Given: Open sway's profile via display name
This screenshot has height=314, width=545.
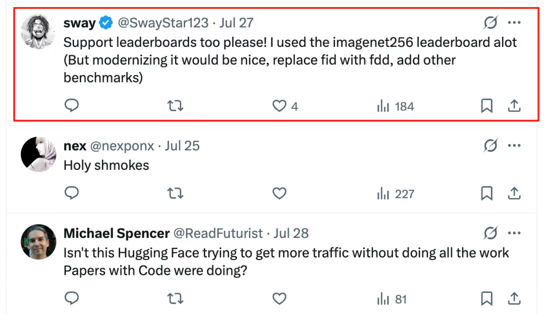Looking at the screenshot, I should point(80,23).
